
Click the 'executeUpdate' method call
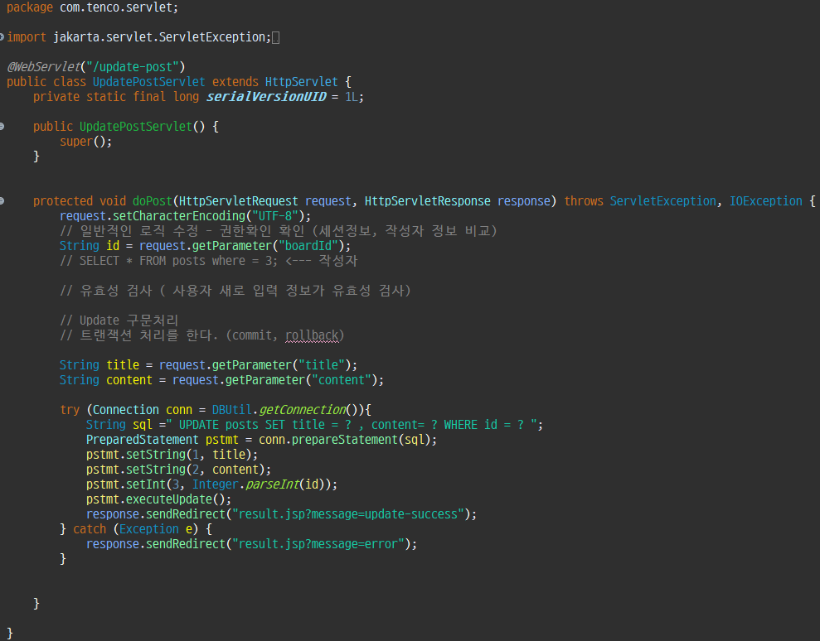coord(169,499)
